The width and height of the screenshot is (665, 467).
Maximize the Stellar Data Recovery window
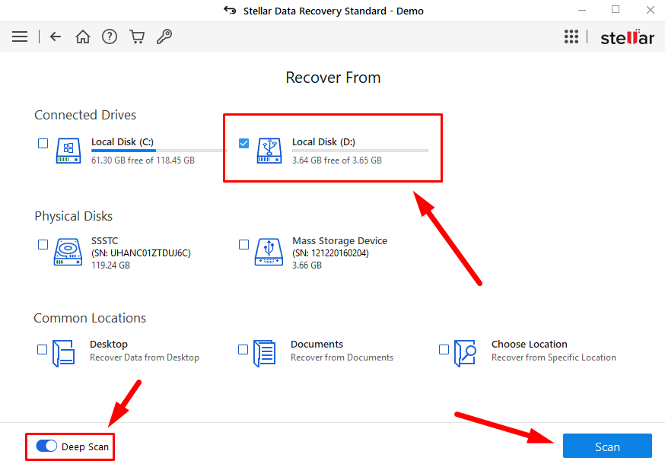tap(616, 9)
